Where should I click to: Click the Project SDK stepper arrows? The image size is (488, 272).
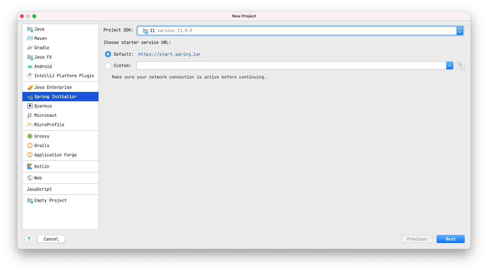pyautogui.click(x=460, y=31)
